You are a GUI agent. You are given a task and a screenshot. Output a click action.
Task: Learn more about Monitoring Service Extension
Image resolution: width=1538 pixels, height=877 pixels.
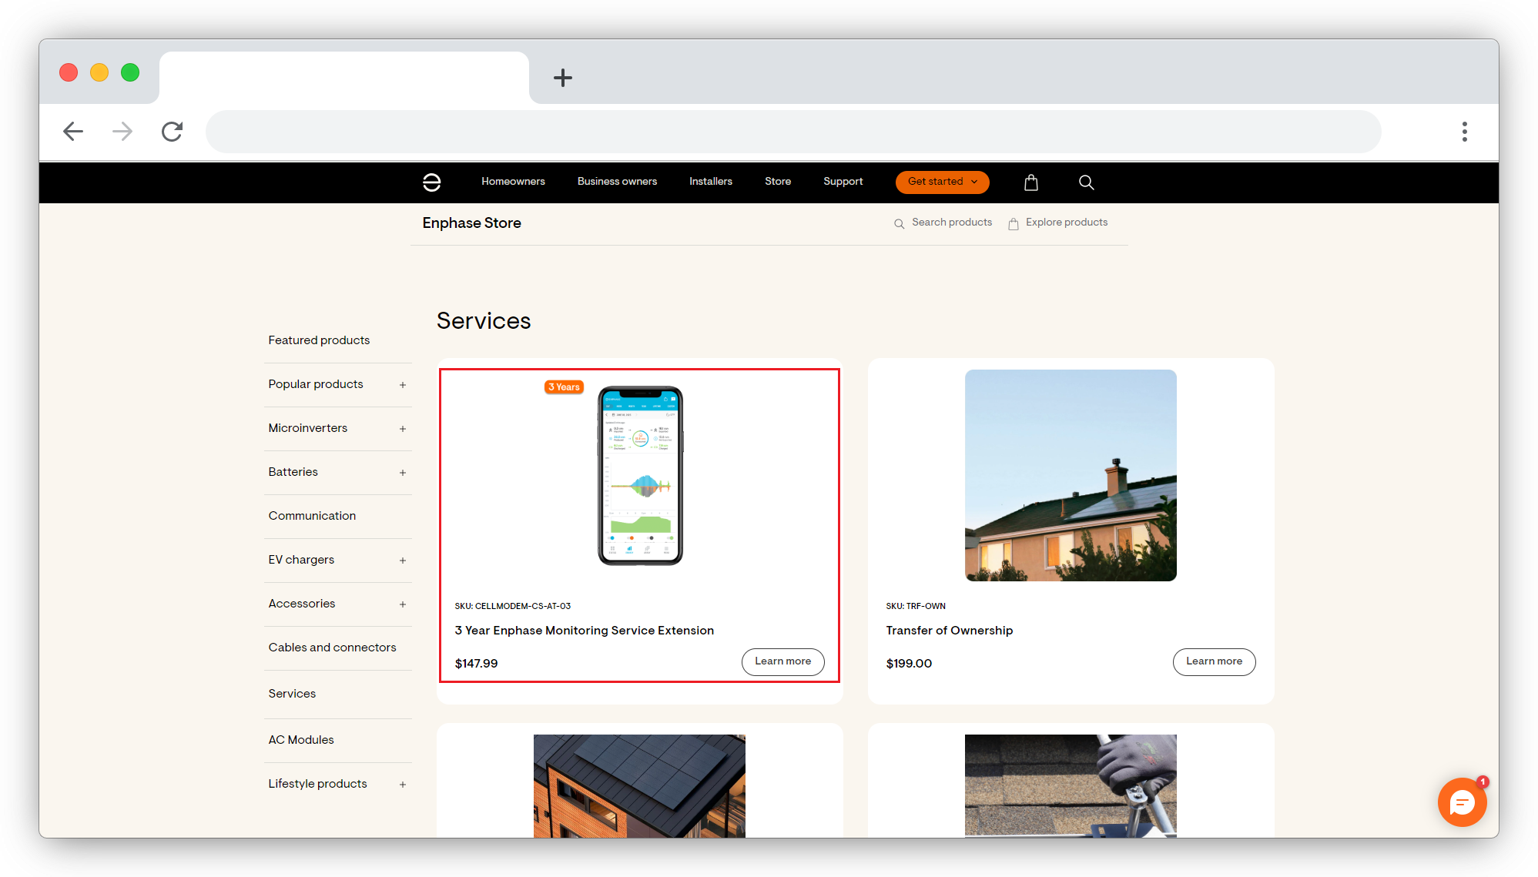[782, 662]
